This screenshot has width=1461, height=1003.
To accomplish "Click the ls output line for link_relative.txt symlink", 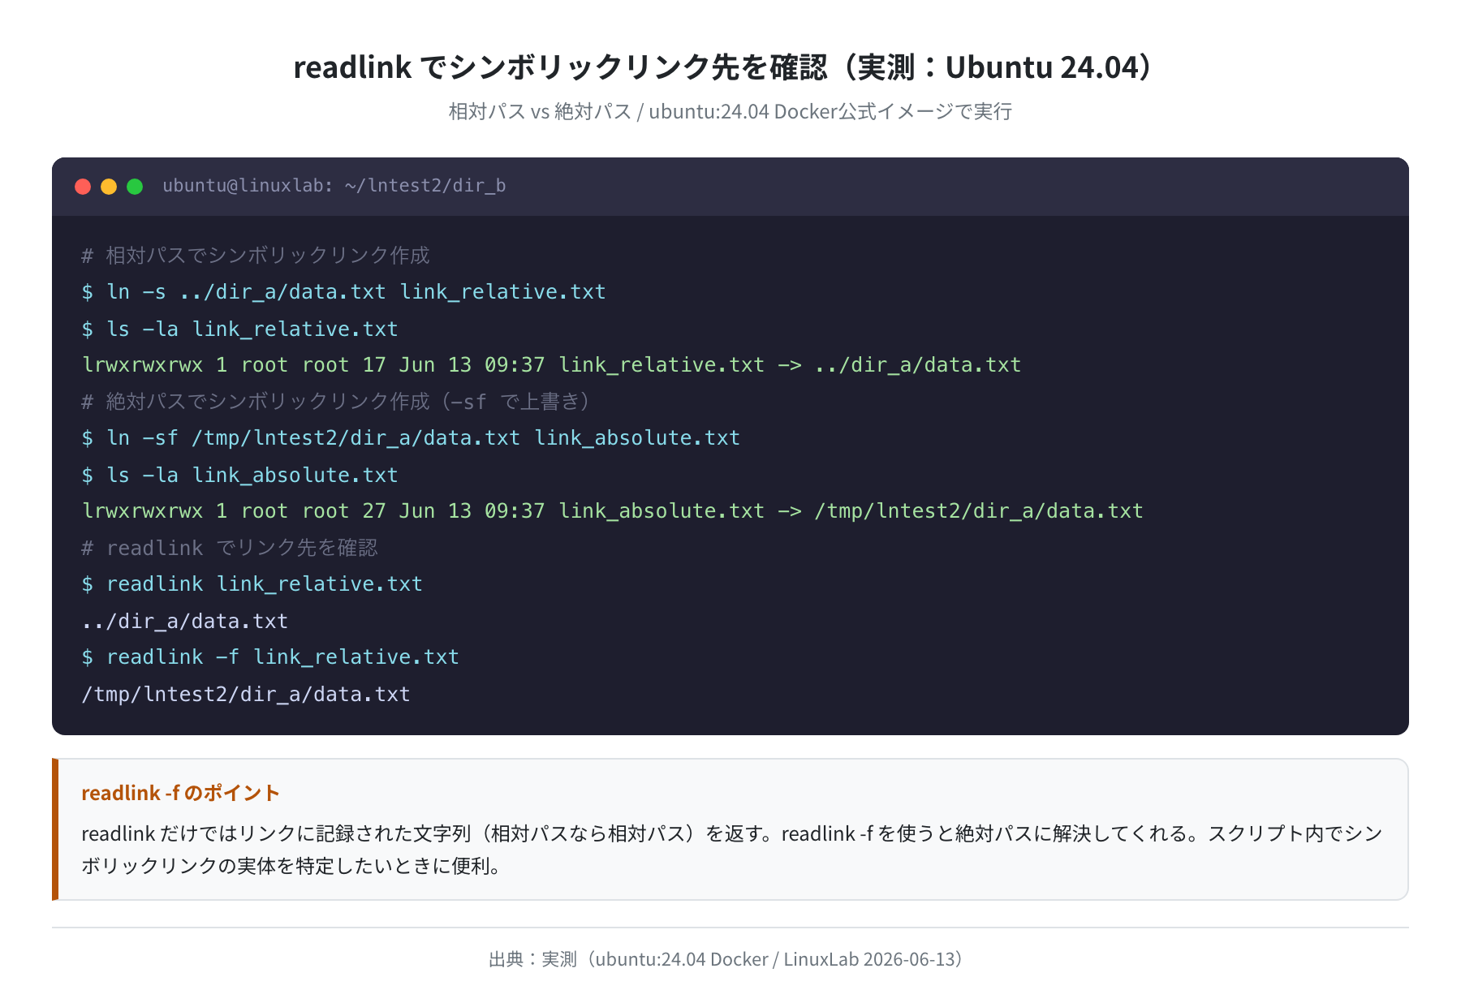I will [x=552, y=365].
